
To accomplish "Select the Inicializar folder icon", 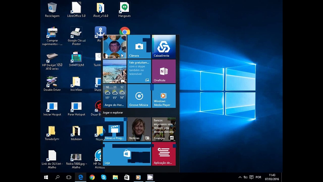I will click(76, 84).
